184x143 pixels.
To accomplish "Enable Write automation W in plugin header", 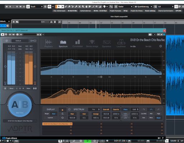I will tap(13, 35).
